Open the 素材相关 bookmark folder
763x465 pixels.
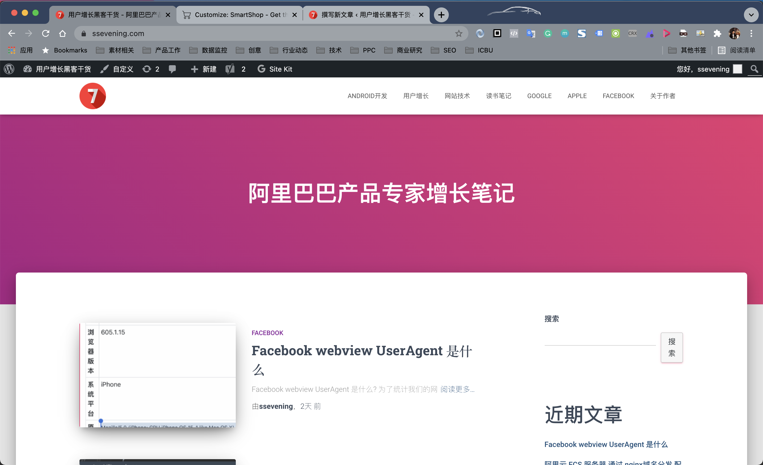click(115, 50)
